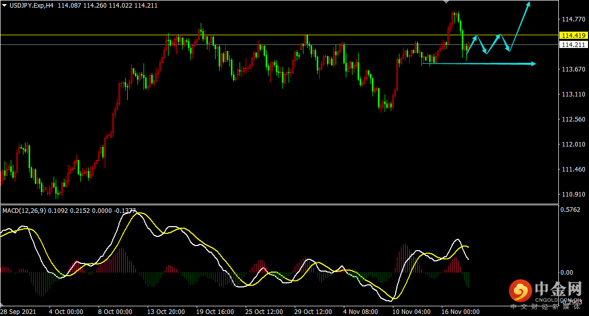The height and width of the screenshot is (316, 589).
Task: Click the 13 Oct 20:00 time label
Action: click(166, 312)
